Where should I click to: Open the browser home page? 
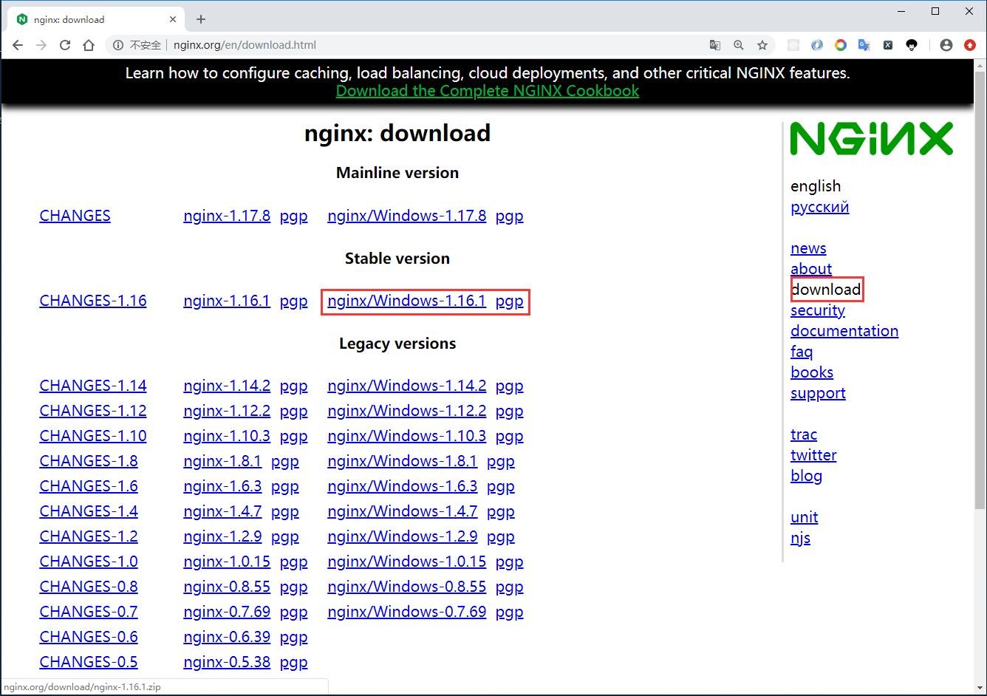[89, 45]
